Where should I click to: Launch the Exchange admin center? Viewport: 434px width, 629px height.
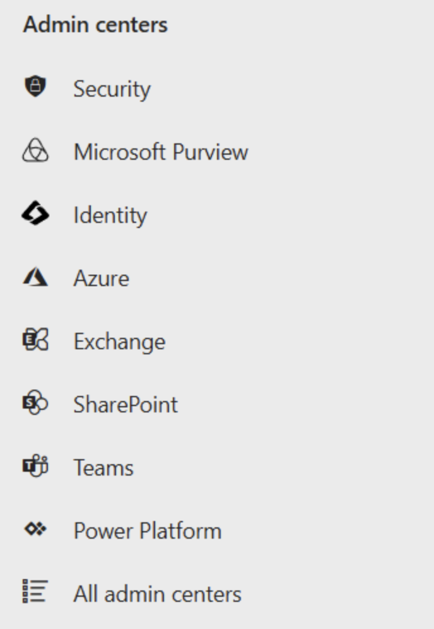point(119,342)
